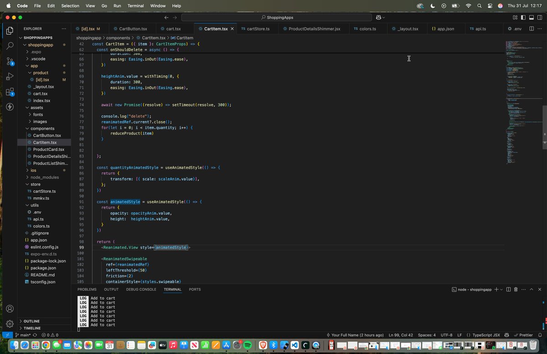Expand the OUTLINE section

click(31, 321)
